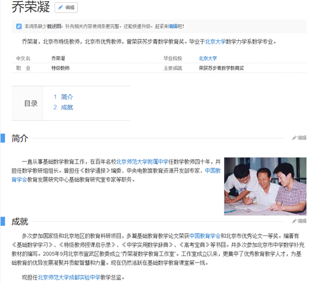Click the blue marker beside 成就 heading
Viewport: 316px width, 282px height.
[3, 221]
